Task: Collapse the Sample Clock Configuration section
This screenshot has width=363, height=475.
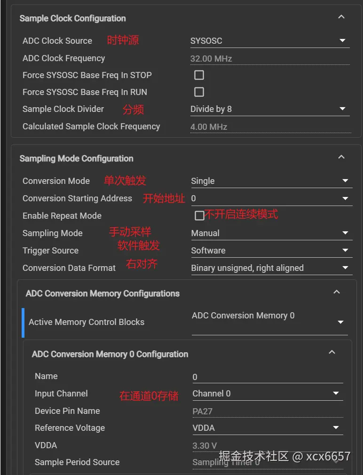Action: pyautogui.click(x=341, y=17)
